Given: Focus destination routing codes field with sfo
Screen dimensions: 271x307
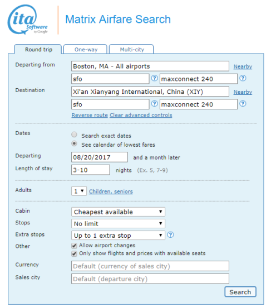Looking at the screenshot, I should coord(110,104).
